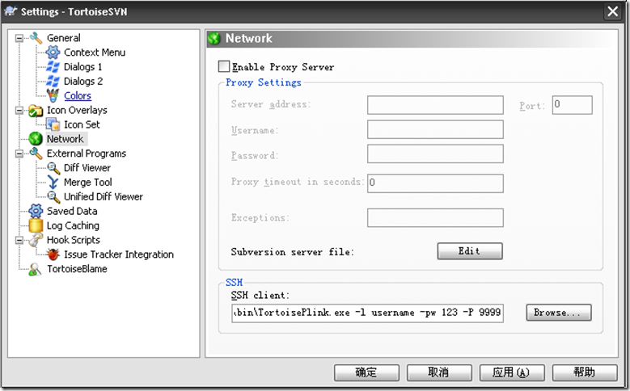Open Diff Viewer settings

tap(87, 168)
